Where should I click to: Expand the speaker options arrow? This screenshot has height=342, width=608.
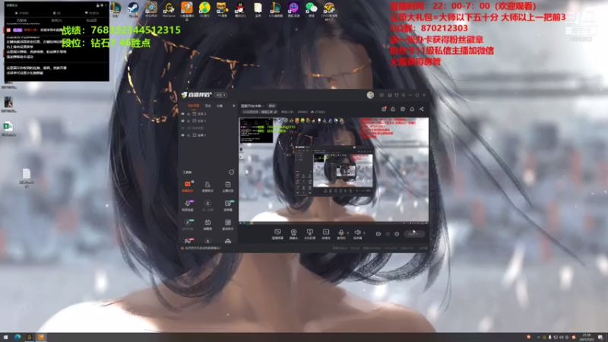point(364,233)
